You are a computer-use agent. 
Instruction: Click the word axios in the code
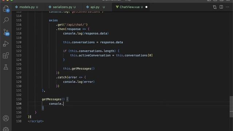pyautogui.click(x=53, y=20)
